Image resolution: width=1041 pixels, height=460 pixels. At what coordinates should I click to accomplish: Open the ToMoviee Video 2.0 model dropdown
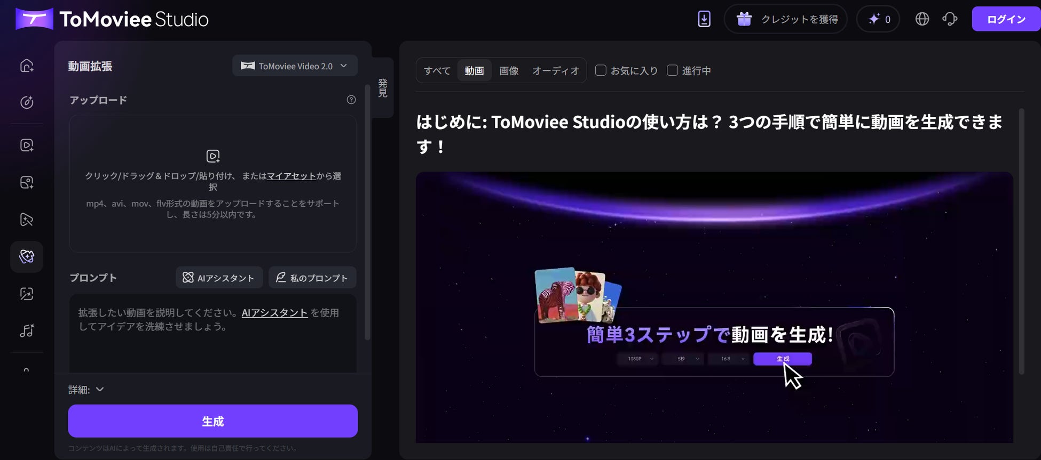click(x=295, y=66)
